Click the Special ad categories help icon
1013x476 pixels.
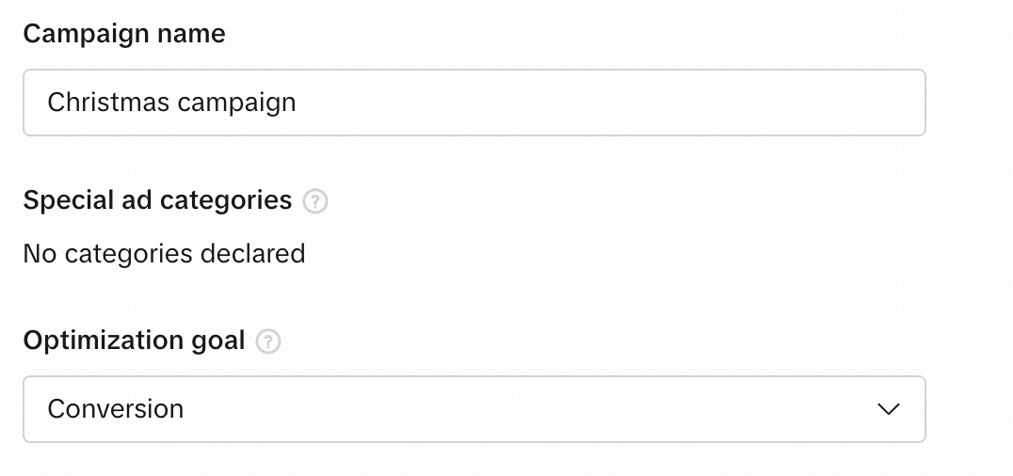point(315,201)
